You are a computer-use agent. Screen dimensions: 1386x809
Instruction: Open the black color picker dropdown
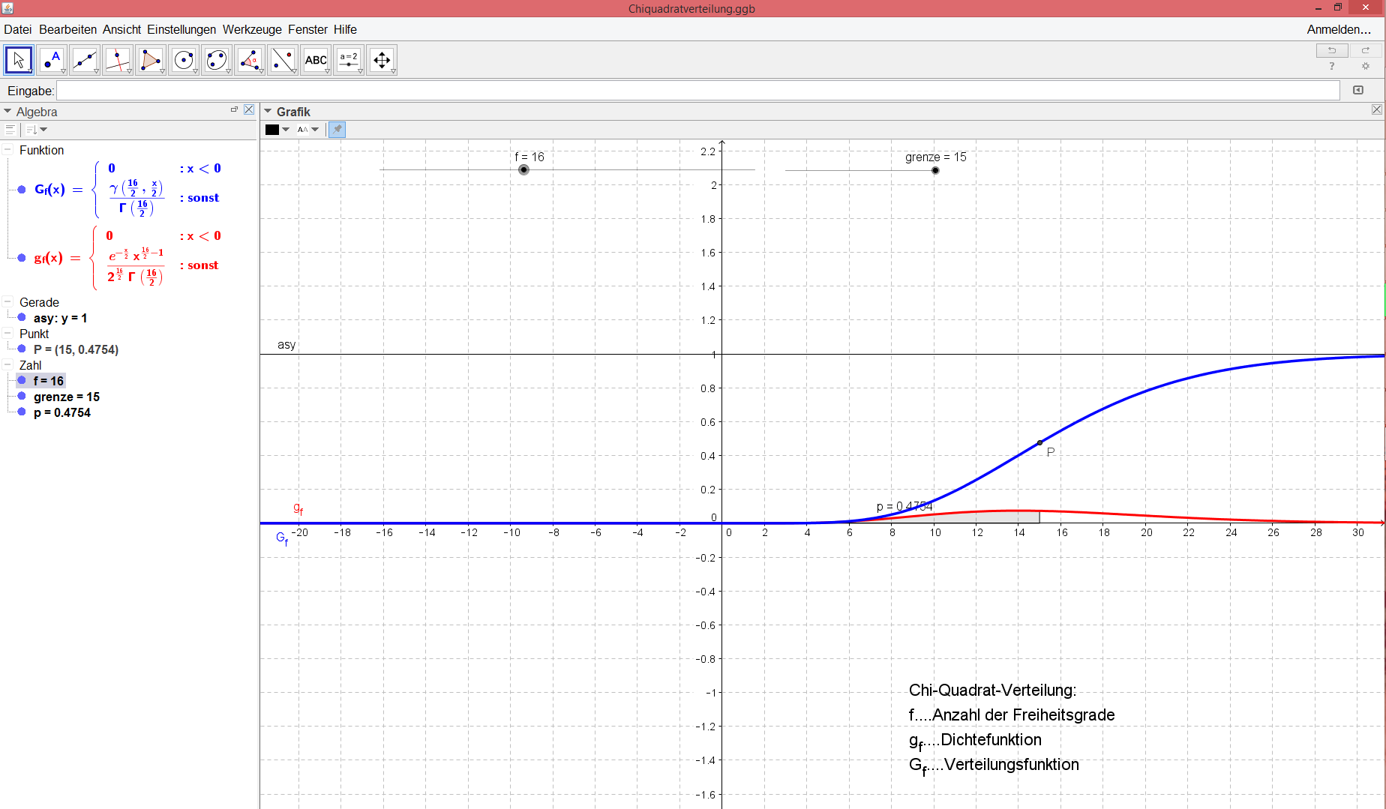[x=277, y=130]
